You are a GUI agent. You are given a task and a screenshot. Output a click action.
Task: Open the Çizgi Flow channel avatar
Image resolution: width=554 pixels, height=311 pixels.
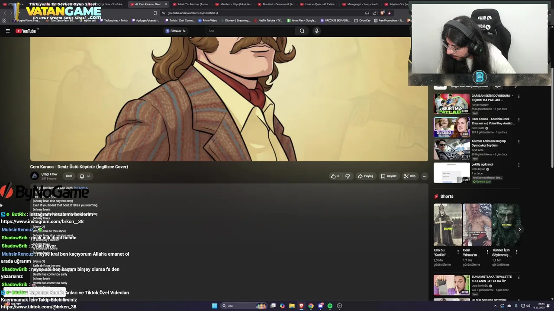pyautogui.click(x=35, y=176)
